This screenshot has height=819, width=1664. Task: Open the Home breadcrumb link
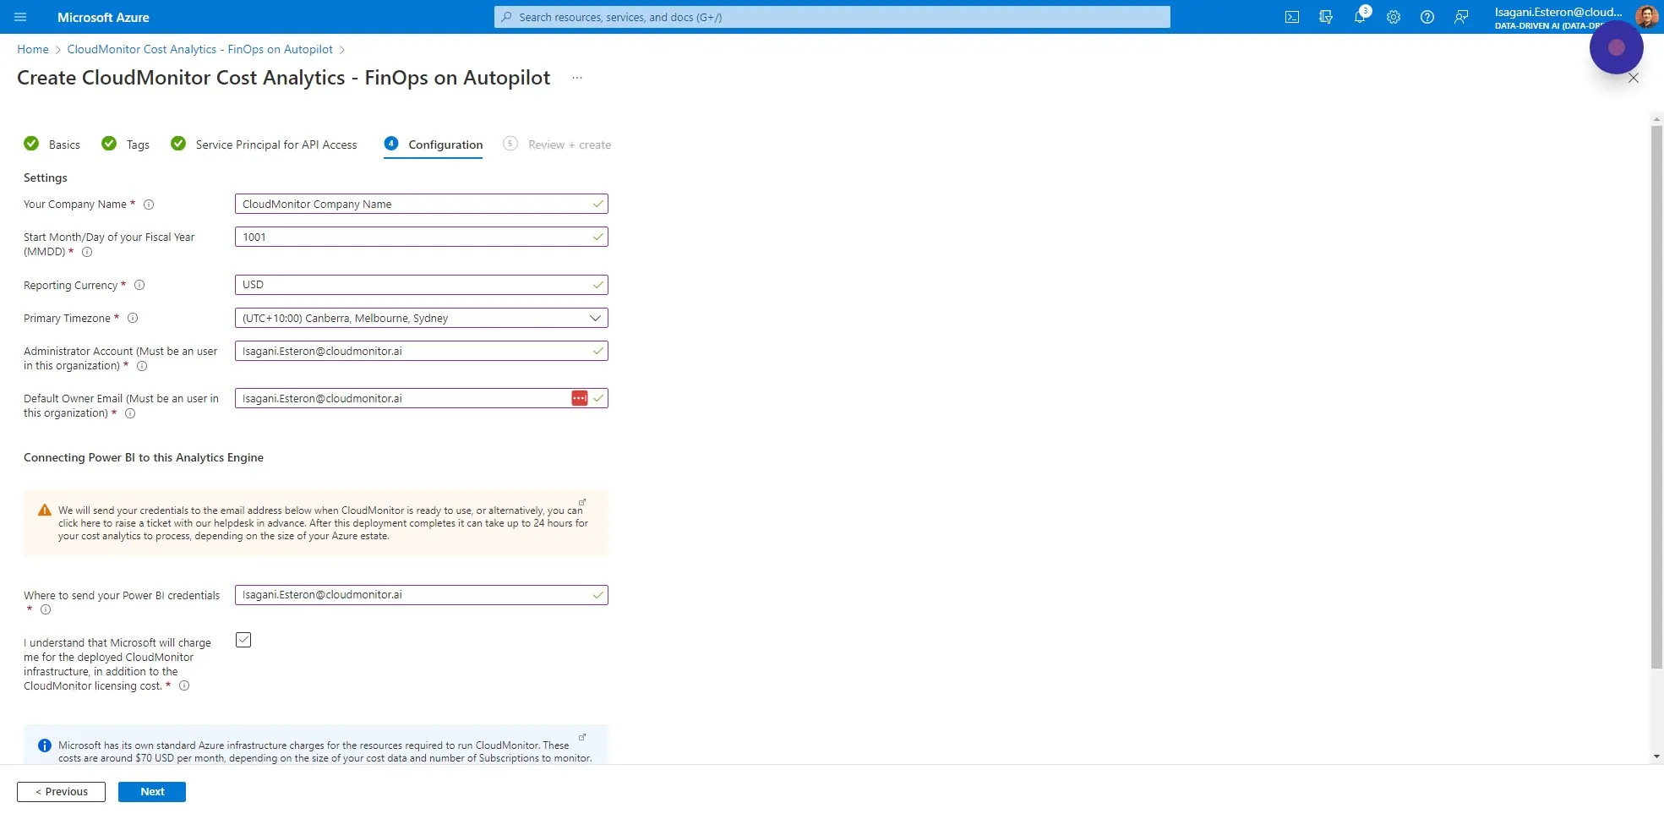[33, 49]
